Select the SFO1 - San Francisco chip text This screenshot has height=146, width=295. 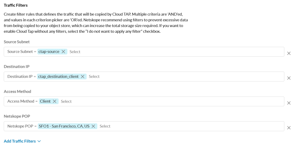64,126
